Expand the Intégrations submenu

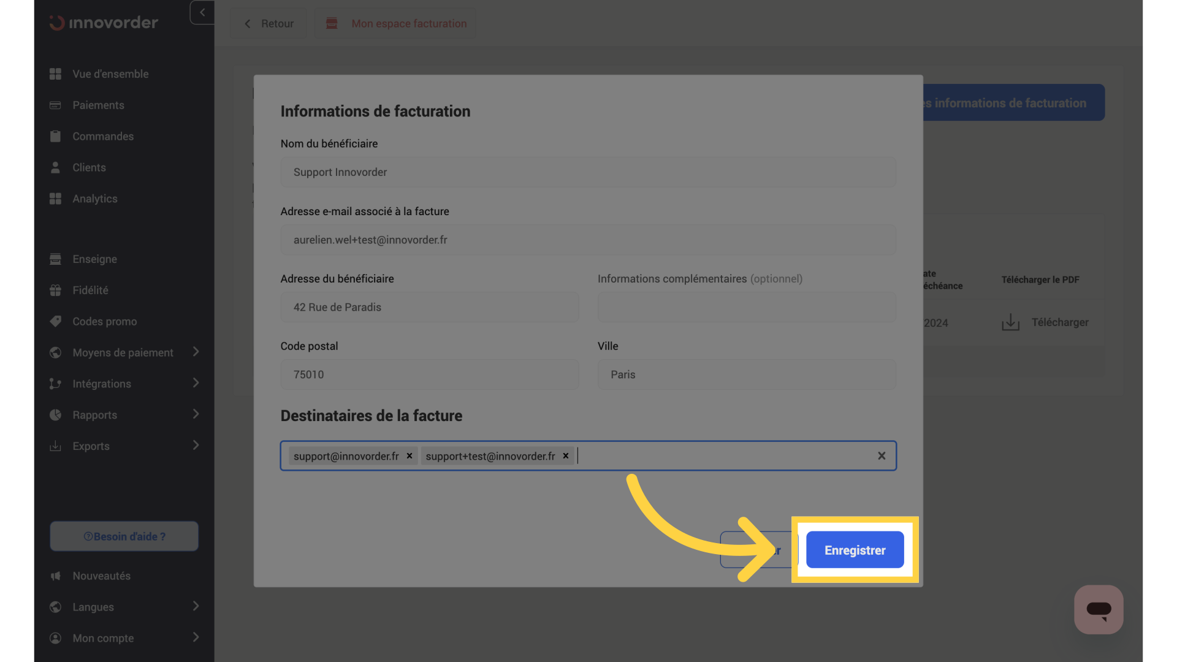point(196,383)
